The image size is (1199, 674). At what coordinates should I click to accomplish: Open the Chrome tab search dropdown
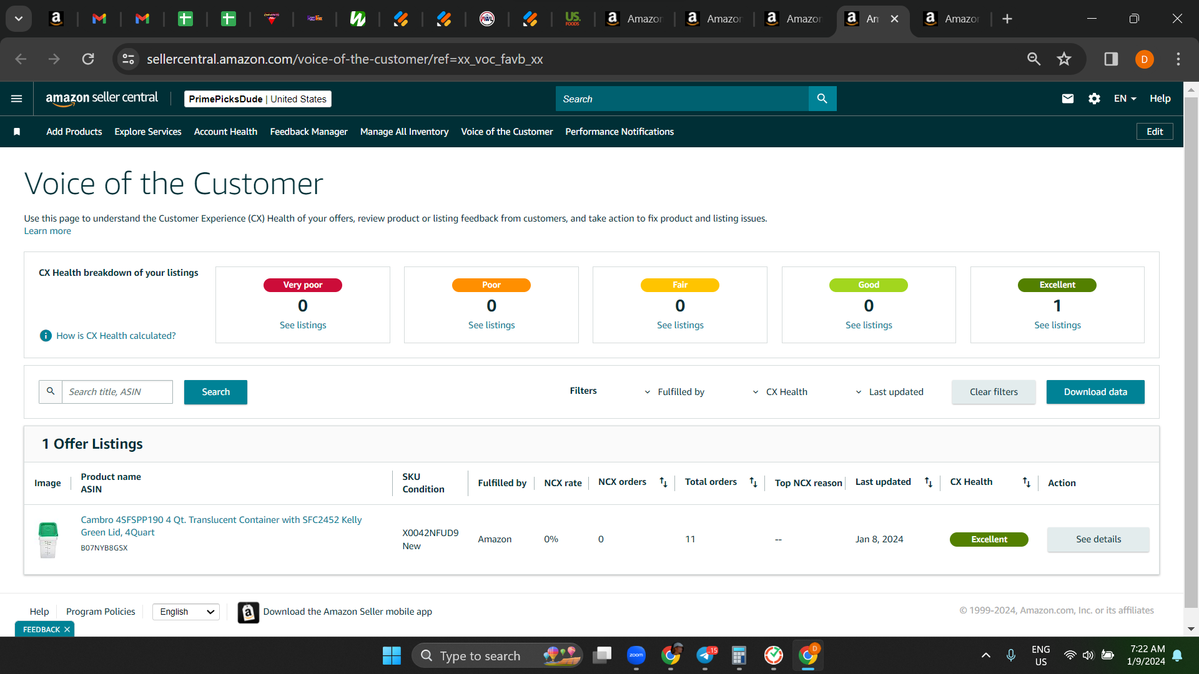point(19,19)
